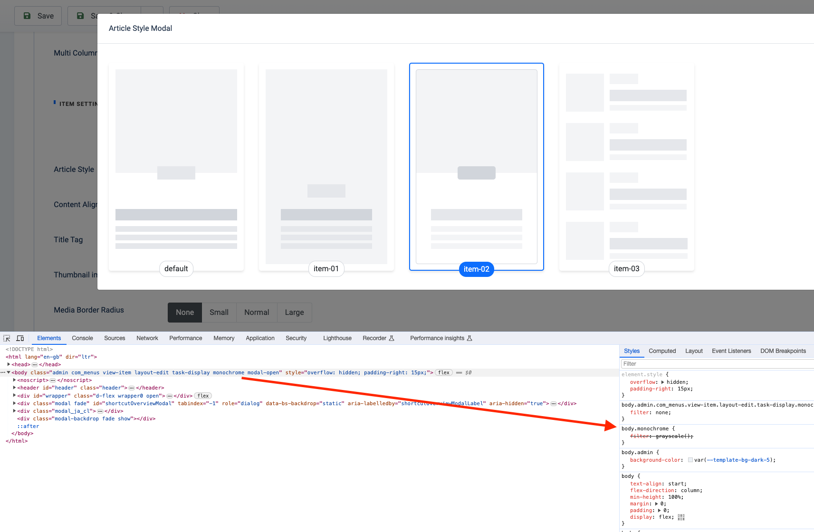Select the default article style thumbnail

click(176, 167)
